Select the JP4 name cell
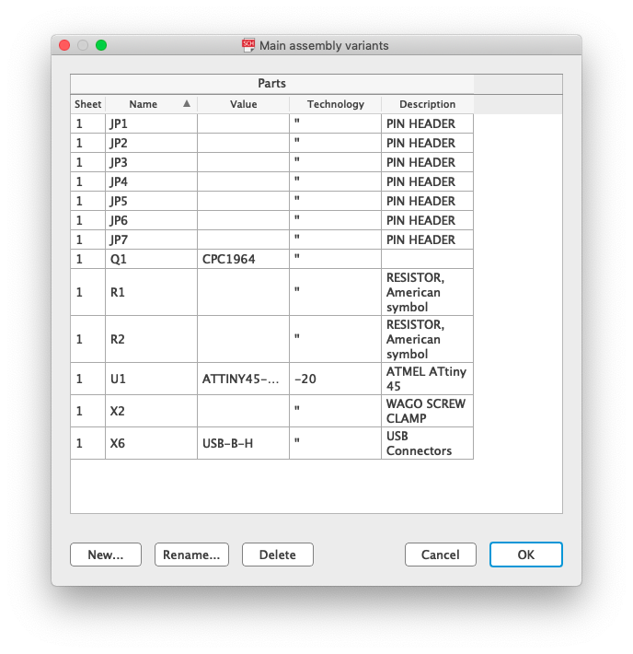This screenshot has height=654, width=633. pyautogui.click(x=151, y=181)
